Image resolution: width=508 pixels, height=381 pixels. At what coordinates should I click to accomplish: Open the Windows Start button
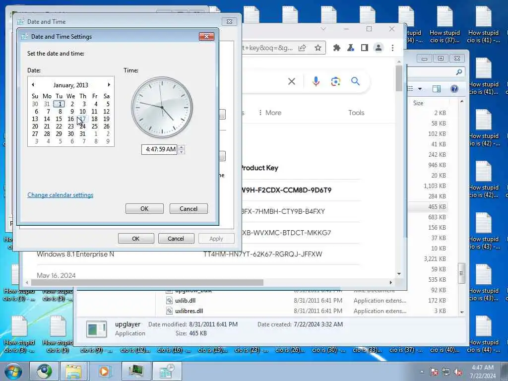coord(13,371)
